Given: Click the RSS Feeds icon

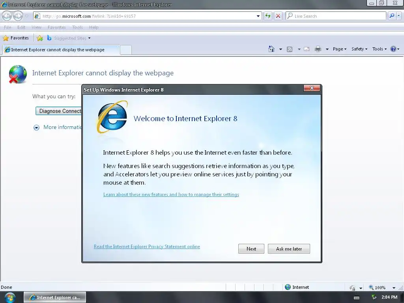Looking at the screenshot, I should tap(290, 49).
